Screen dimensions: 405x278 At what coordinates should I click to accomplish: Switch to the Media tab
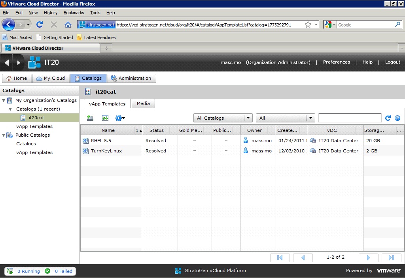coord(143,103)
